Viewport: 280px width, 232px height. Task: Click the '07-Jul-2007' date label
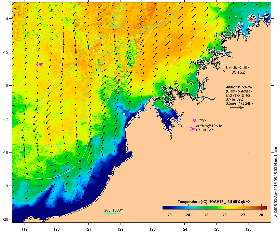tap(238, 68)
